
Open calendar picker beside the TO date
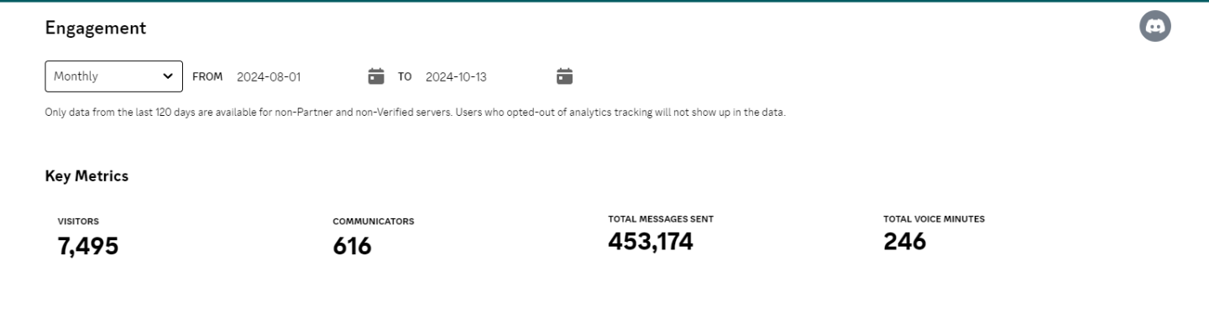(x=565, y=76)
